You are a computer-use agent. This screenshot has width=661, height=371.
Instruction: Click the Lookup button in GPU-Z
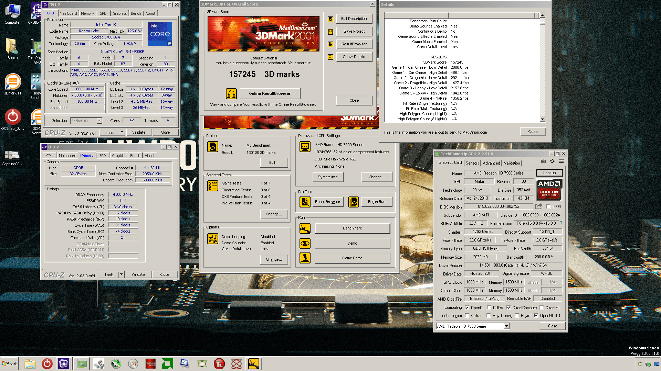point(549,173)
